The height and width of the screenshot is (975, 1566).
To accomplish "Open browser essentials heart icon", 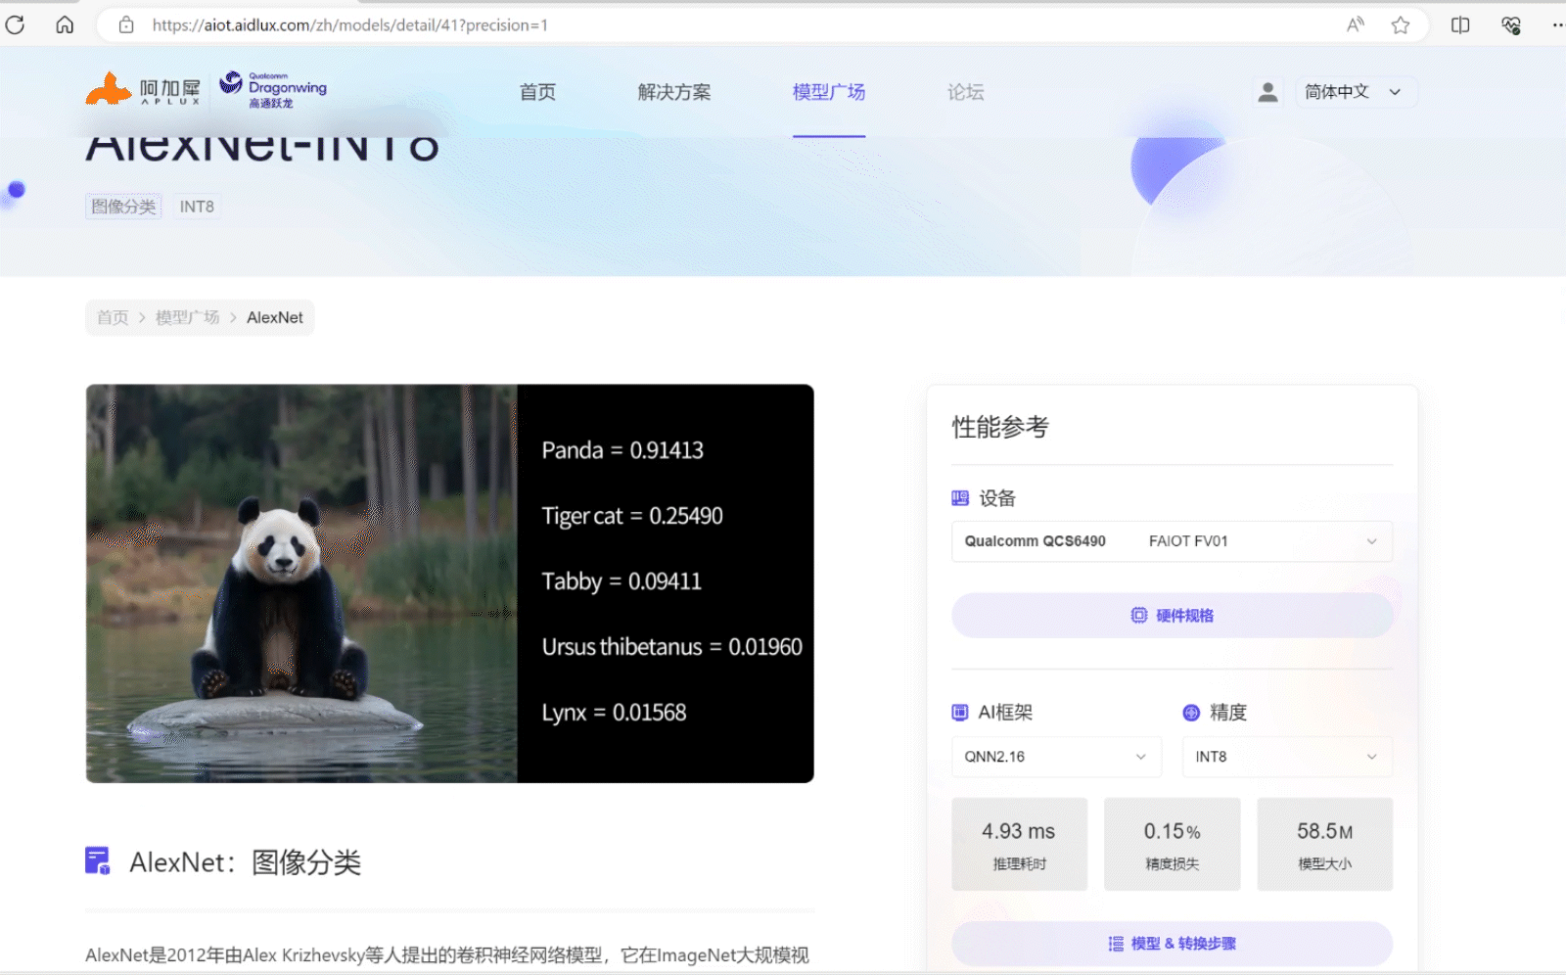I will (1511, 24).
